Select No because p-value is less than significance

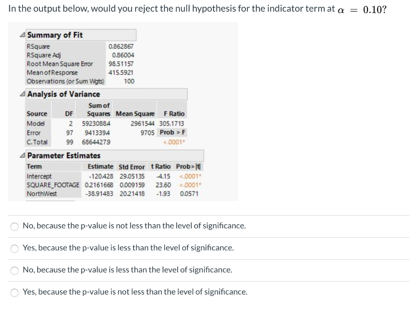[x=14, y=270]
